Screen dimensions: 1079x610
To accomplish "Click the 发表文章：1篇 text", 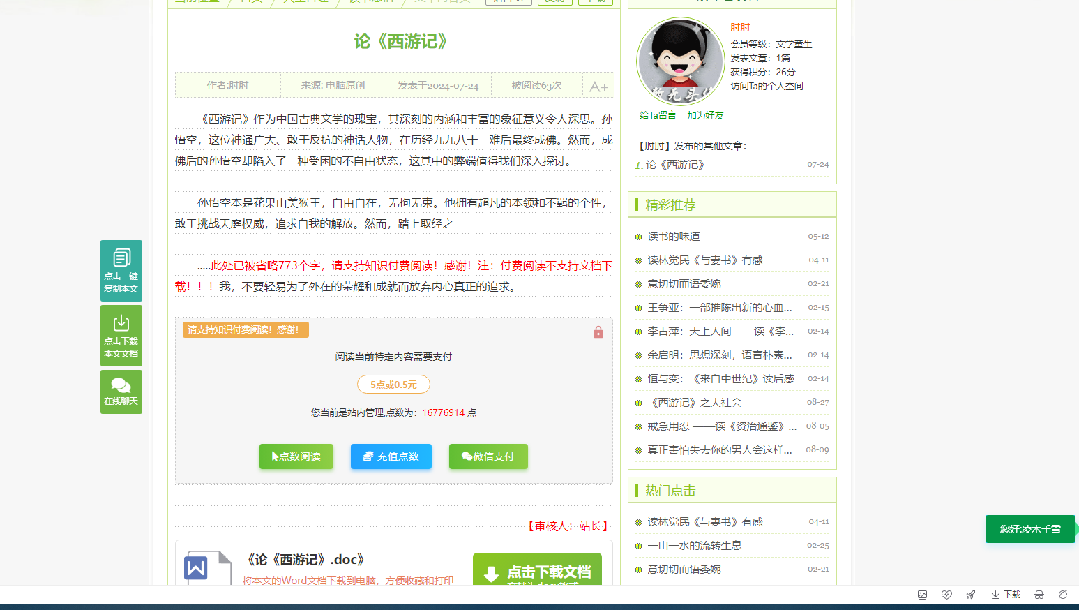I will click(x=760, y=58).
